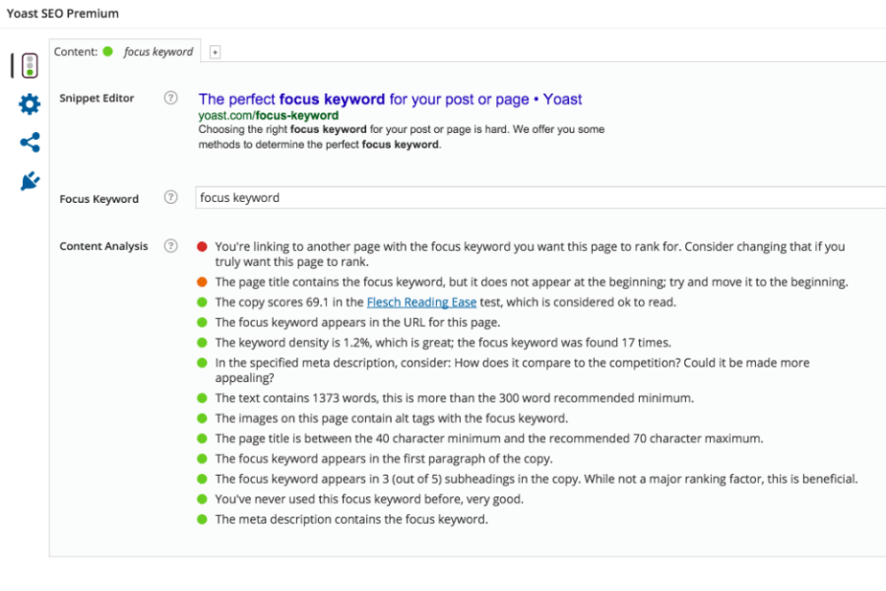Select 'The images on this page contain alt tags' text

(392, 418)
